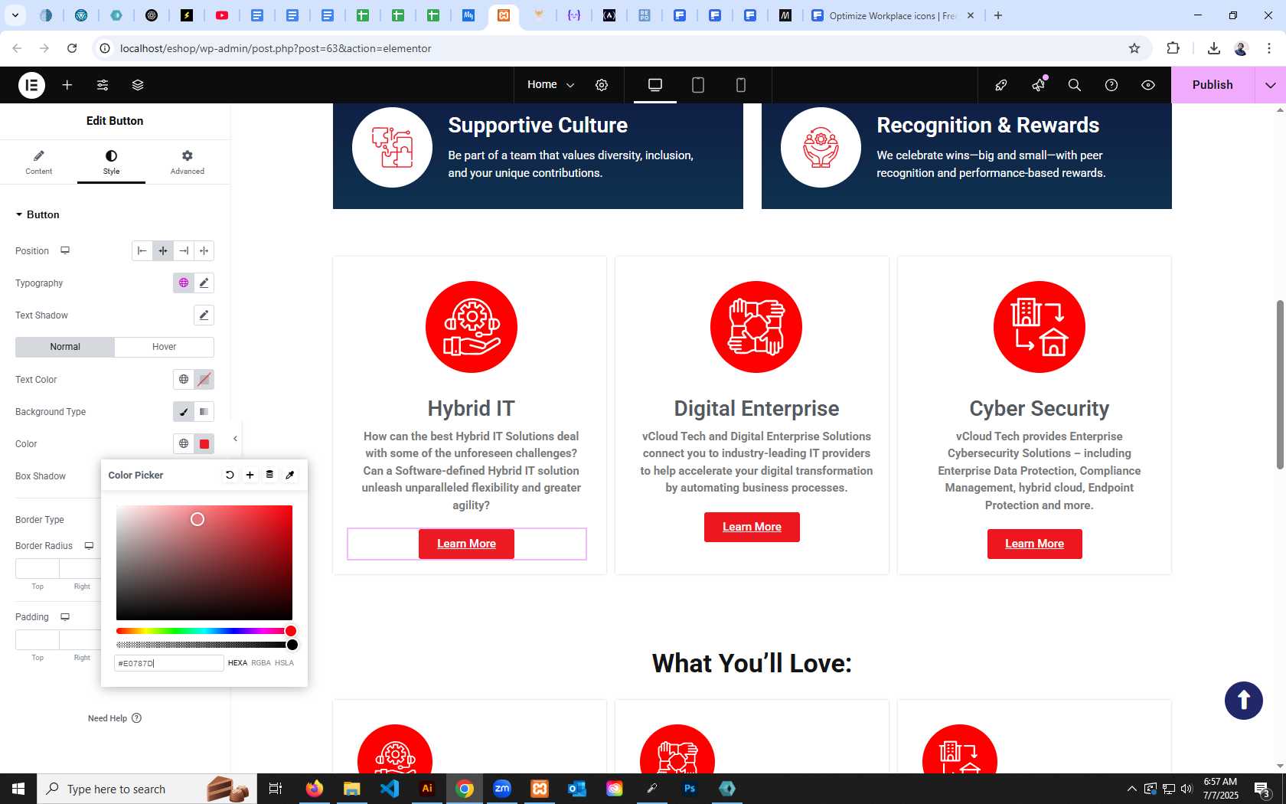Align button position left
The image size is (1286, 804).
[x=142, y=250]
